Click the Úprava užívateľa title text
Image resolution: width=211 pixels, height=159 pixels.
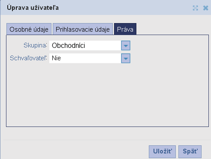click(33, 8)
